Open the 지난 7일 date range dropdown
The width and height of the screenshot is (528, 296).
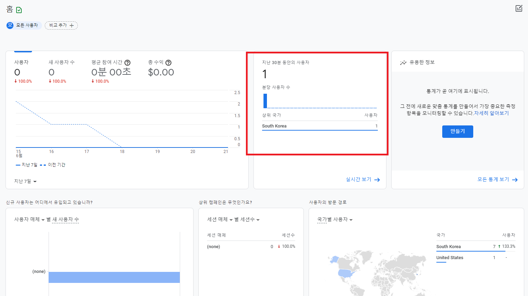pyautogui.click(x=25, y=181)
